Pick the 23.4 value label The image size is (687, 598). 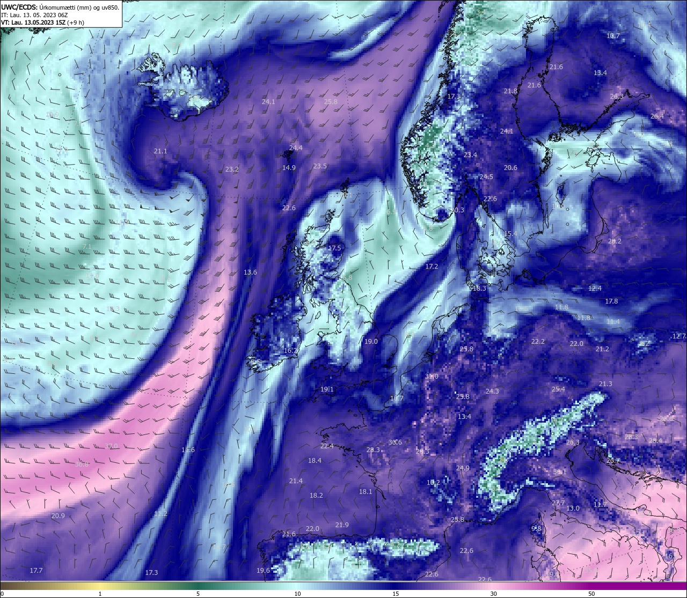(x=470, y=154)
